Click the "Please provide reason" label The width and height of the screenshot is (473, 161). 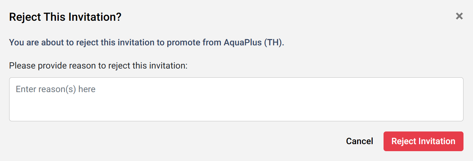point(98,65)
